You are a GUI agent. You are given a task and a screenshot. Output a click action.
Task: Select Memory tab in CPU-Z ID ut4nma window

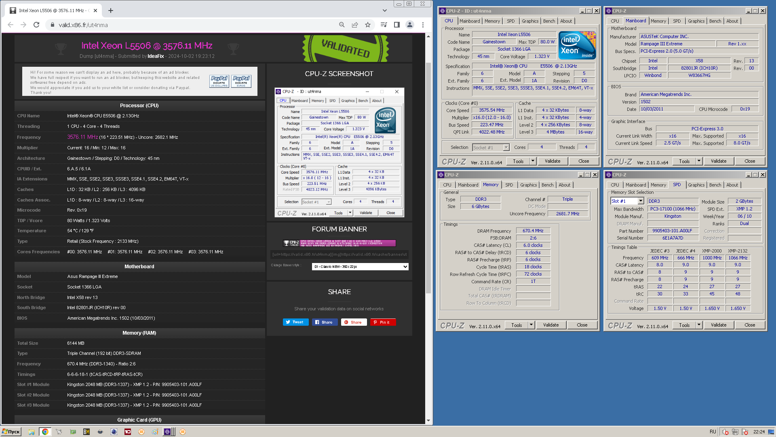pos(492,21)
